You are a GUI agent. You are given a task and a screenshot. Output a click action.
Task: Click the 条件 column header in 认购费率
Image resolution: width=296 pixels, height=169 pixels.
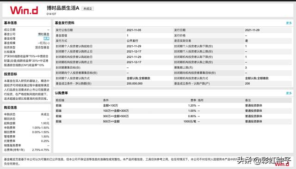106,100
